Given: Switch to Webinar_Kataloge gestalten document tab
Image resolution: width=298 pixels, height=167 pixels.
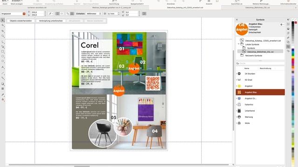Looking at the screenshot, I should pyautogui.click(x=112, y=8).
